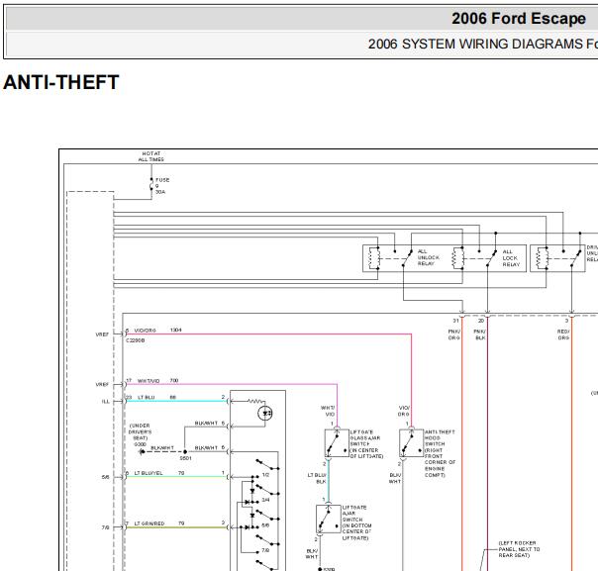
Task: Click the "ALL UNLOCK RELAY" label
Action: [x=428, y=257]
